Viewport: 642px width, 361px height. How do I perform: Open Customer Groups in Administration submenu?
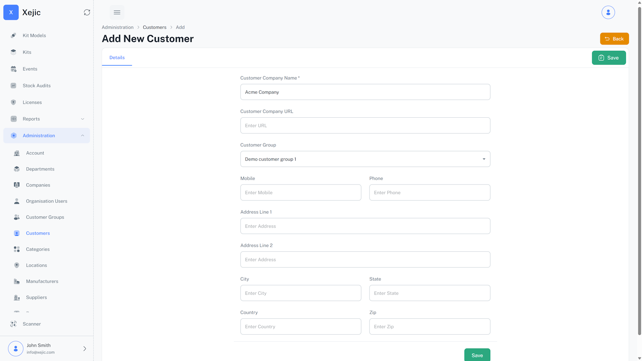coord(45,217)
